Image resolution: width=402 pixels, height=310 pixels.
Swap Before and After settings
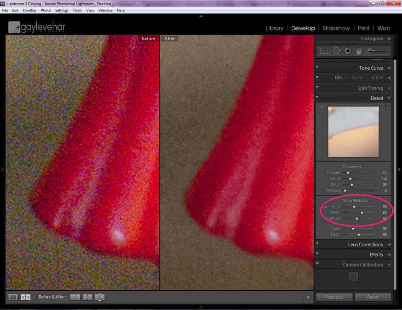tap(100, 297)
